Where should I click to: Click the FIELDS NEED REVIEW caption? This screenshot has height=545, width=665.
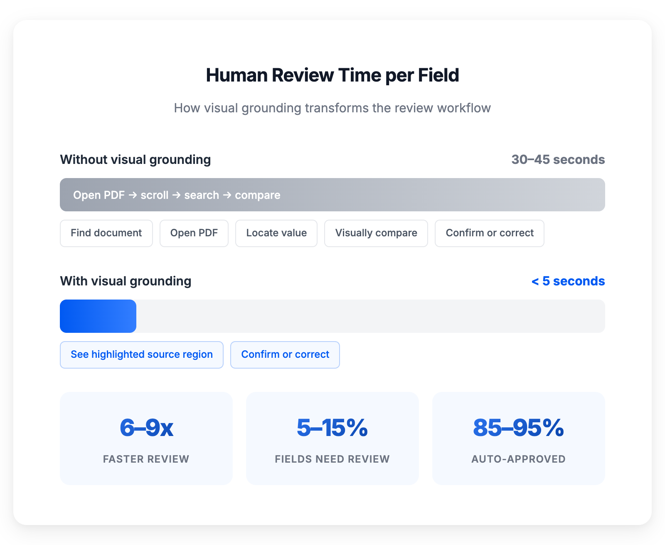click(x=332, y=459)
